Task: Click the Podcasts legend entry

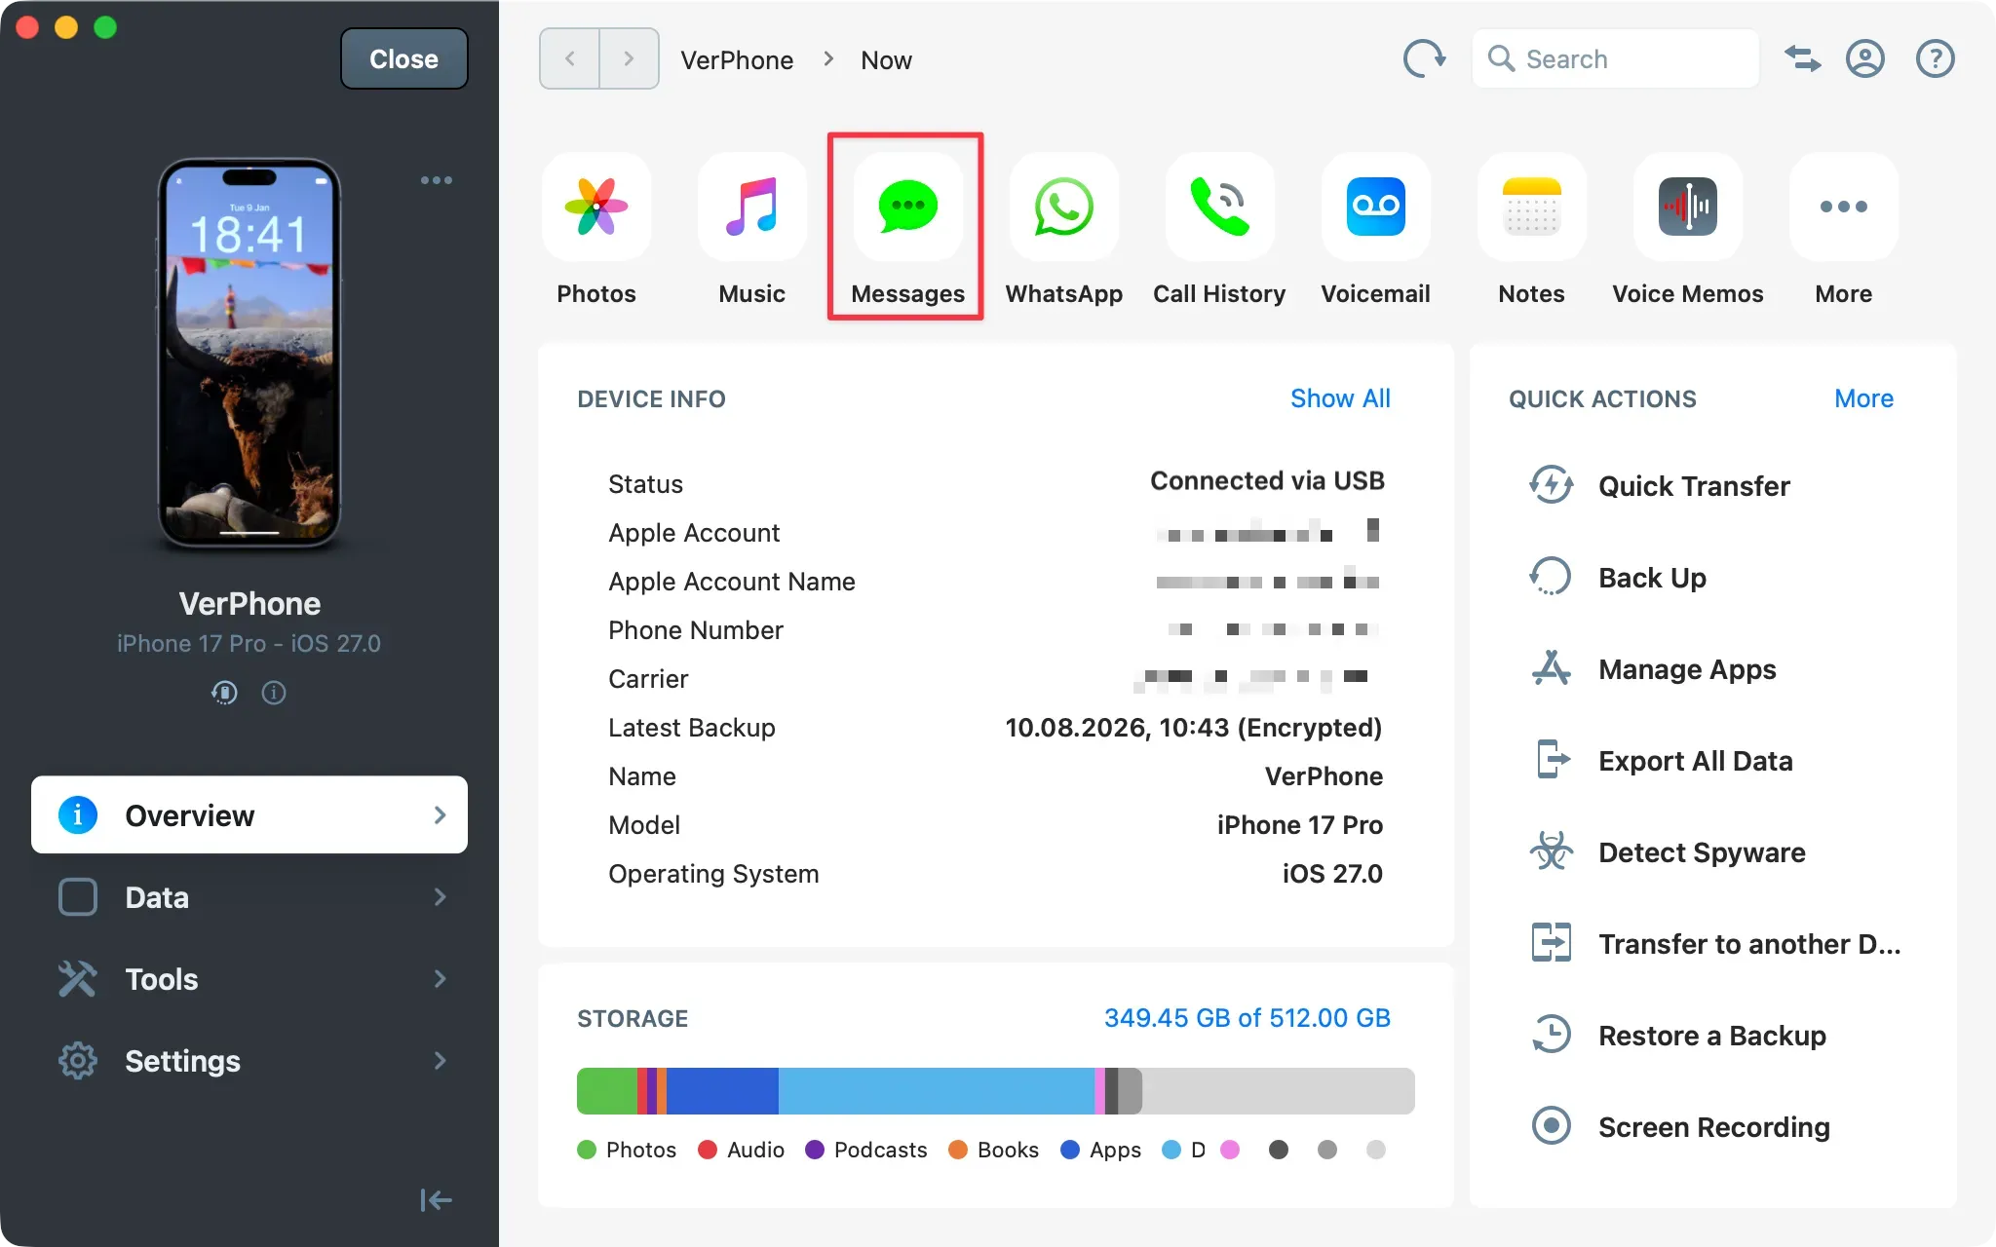Action: [x=866, y=1150]
